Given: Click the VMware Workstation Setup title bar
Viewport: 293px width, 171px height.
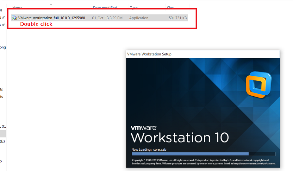Looking at the screenshot, I should (203, 54).
